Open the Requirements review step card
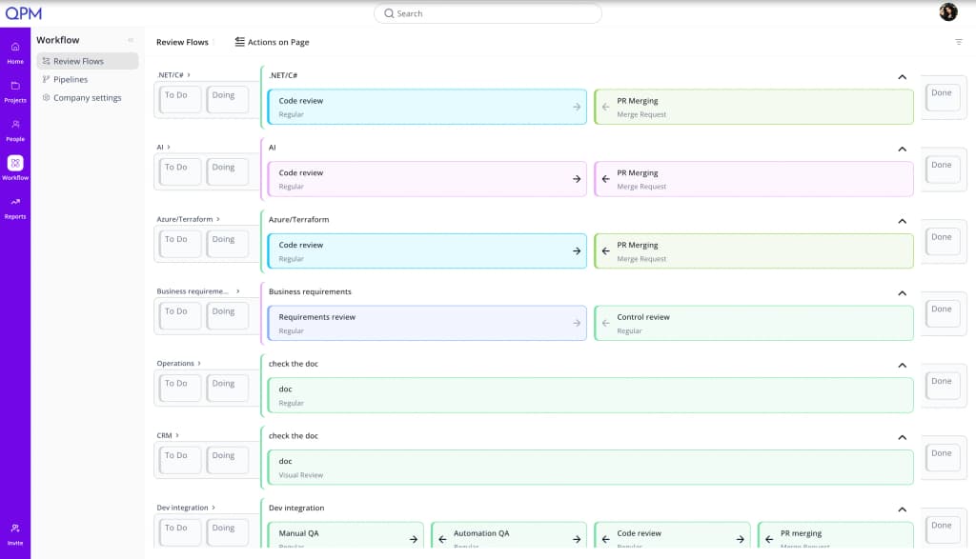Image resolution: width=976 pixels, height=559 pixels. (x=427, y=324)
